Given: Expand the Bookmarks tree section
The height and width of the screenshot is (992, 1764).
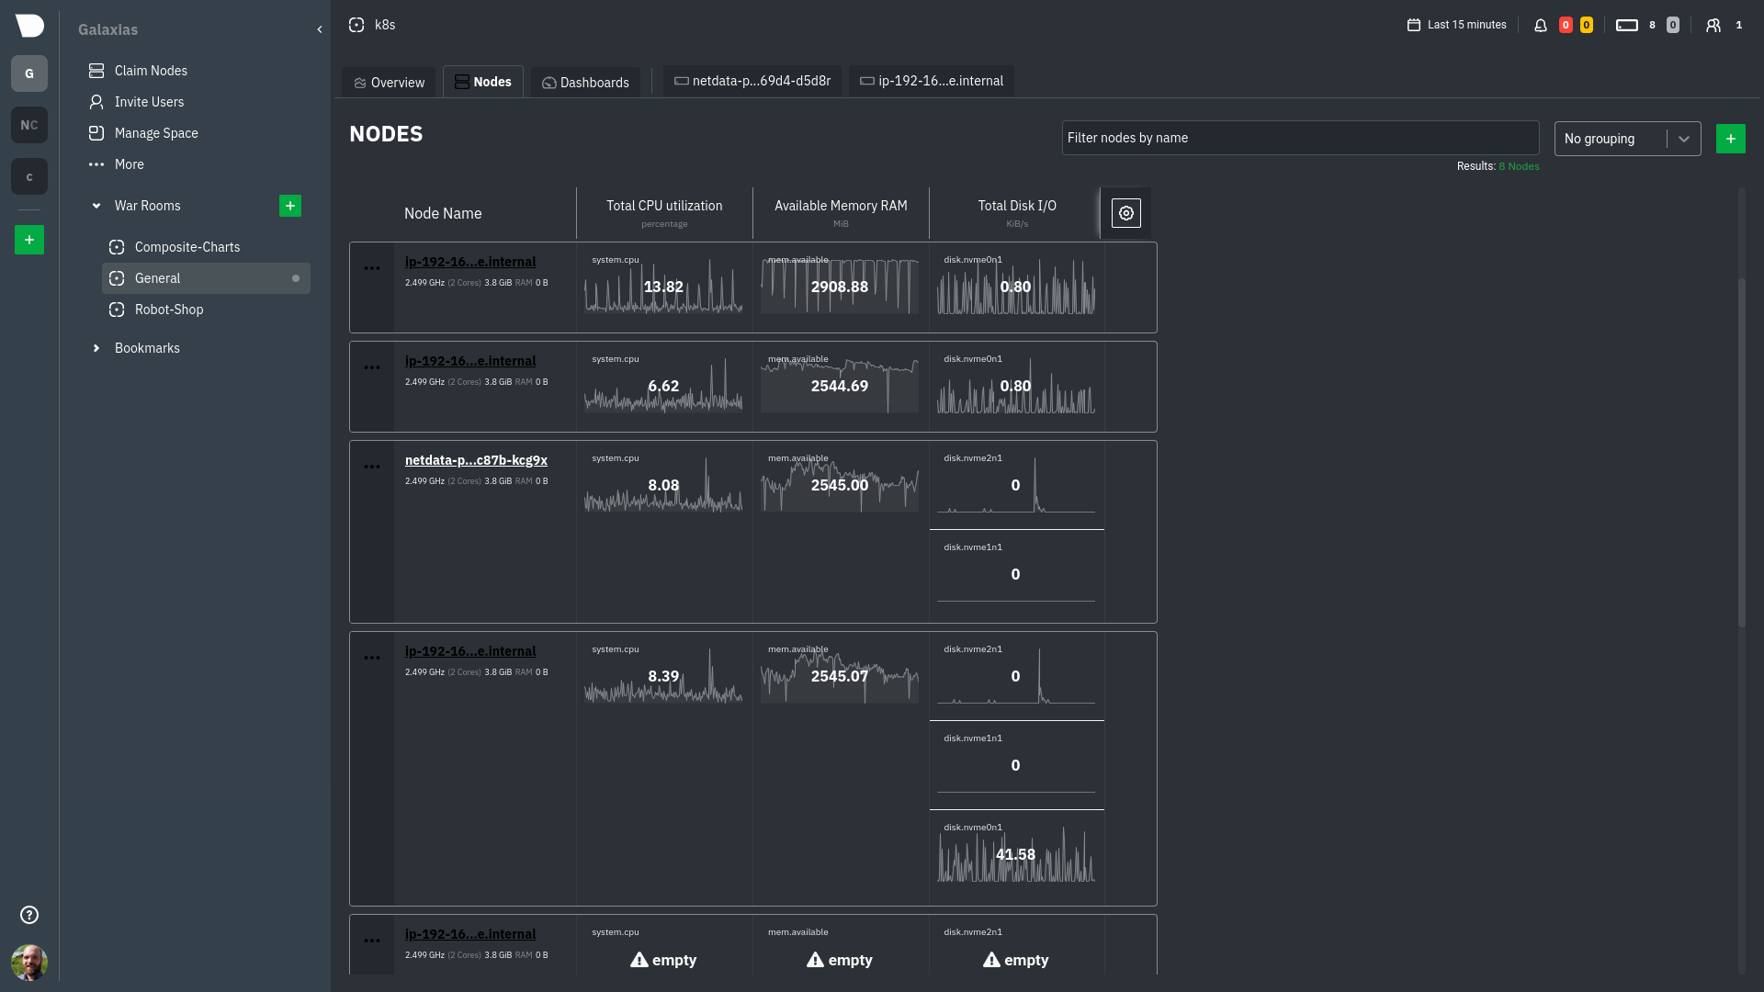Looking at the screenshot, I should [96, 349].
